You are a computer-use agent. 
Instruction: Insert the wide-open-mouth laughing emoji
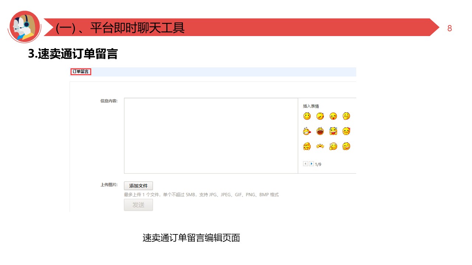[x=320, y=131]
